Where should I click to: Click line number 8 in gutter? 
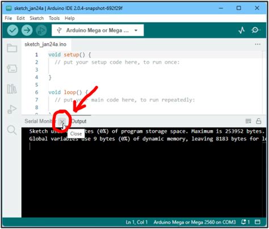36,107
